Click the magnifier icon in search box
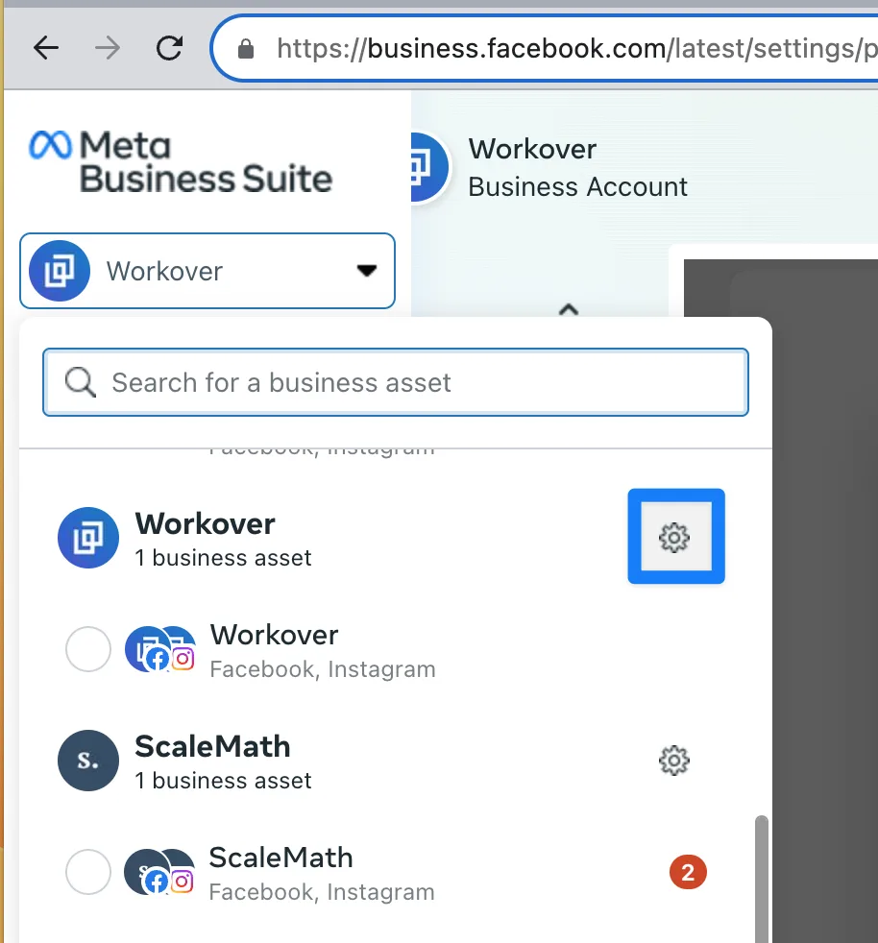The image size is (878, 943). pyautogui.click(x=81, y=382)
